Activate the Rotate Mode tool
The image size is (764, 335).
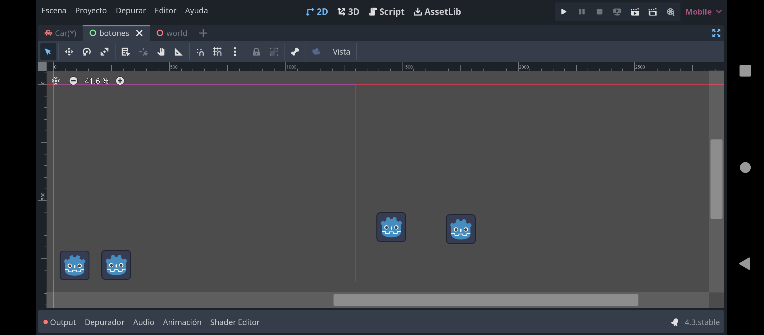(87, 51)
